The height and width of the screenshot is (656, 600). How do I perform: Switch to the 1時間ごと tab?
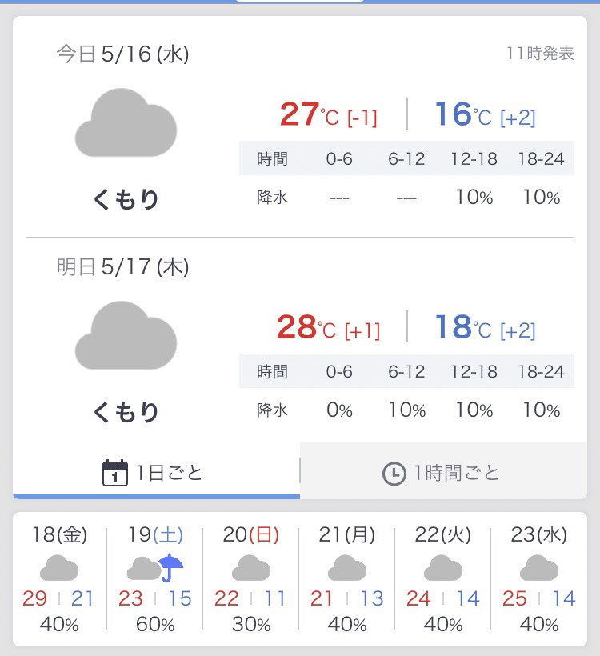tap(443, 473)
